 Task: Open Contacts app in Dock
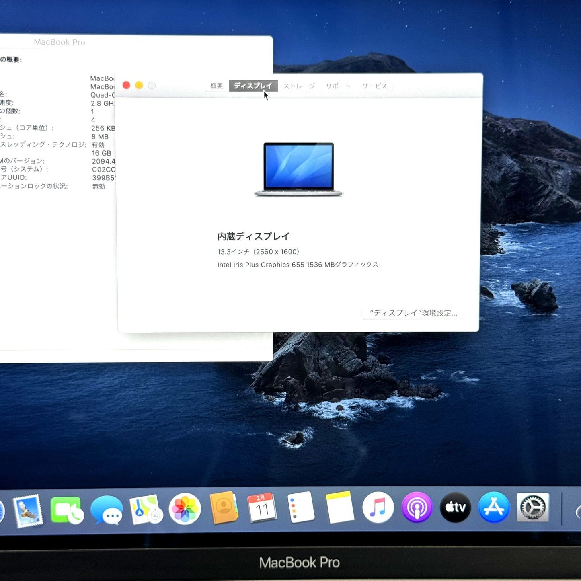click(x=224, y=507)
